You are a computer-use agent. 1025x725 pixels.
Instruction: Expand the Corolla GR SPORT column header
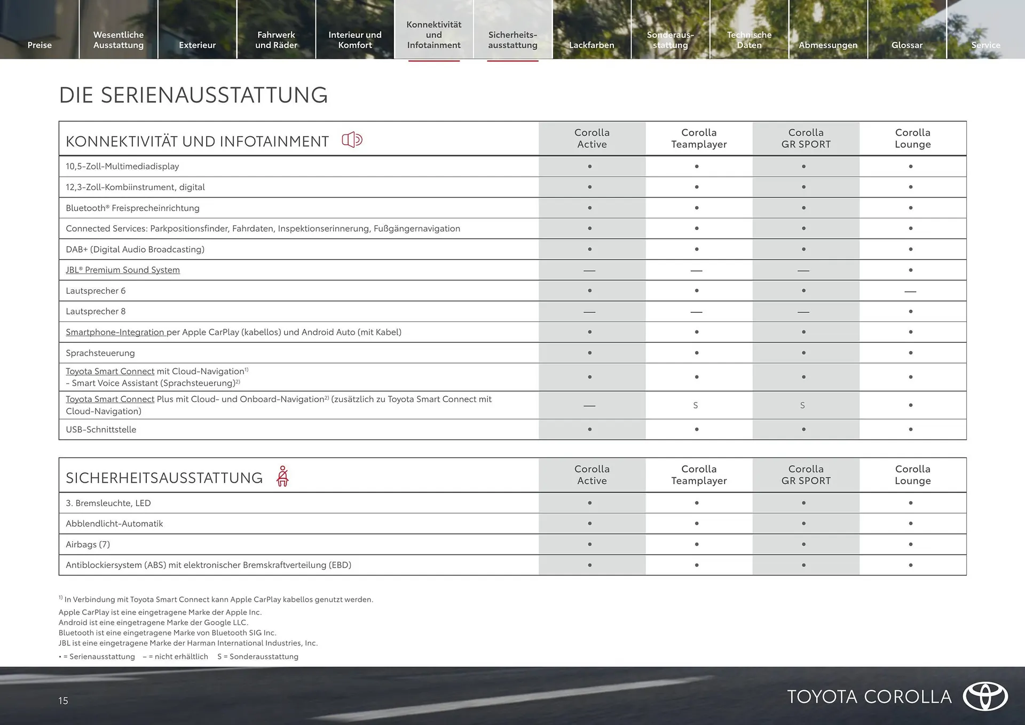pyautogui.click(x=806, y=138)
